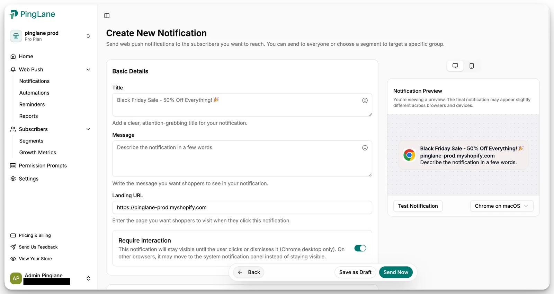Click the Send Us Feedback paper plane icon
The image size is (554, 294).
(13, 247)
